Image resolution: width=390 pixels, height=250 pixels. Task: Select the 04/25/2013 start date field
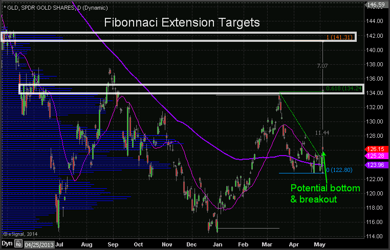click(39, 244)
